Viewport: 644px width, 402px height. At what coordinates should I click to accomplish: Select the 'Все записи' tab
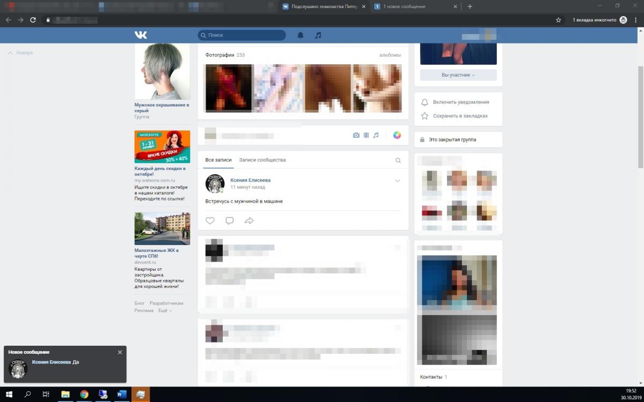[x=218, y=160]
